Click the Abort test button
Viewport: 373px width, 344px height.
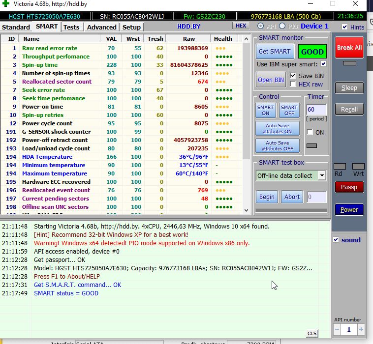click(x=292, y=197)
